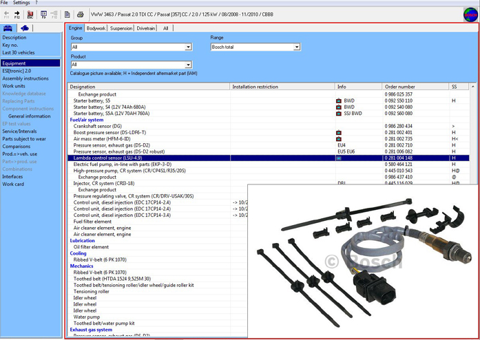Select the Crankshaft sensor (DG) row

click(x=268, y=126)
